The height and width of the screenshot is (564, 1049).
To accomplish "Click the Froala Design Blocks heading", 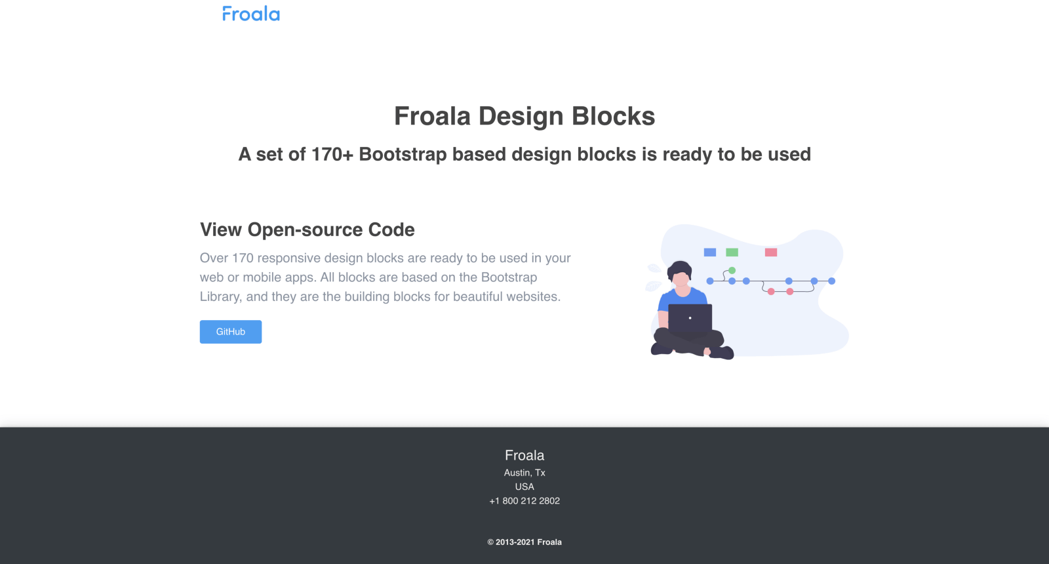I will 524,116.
